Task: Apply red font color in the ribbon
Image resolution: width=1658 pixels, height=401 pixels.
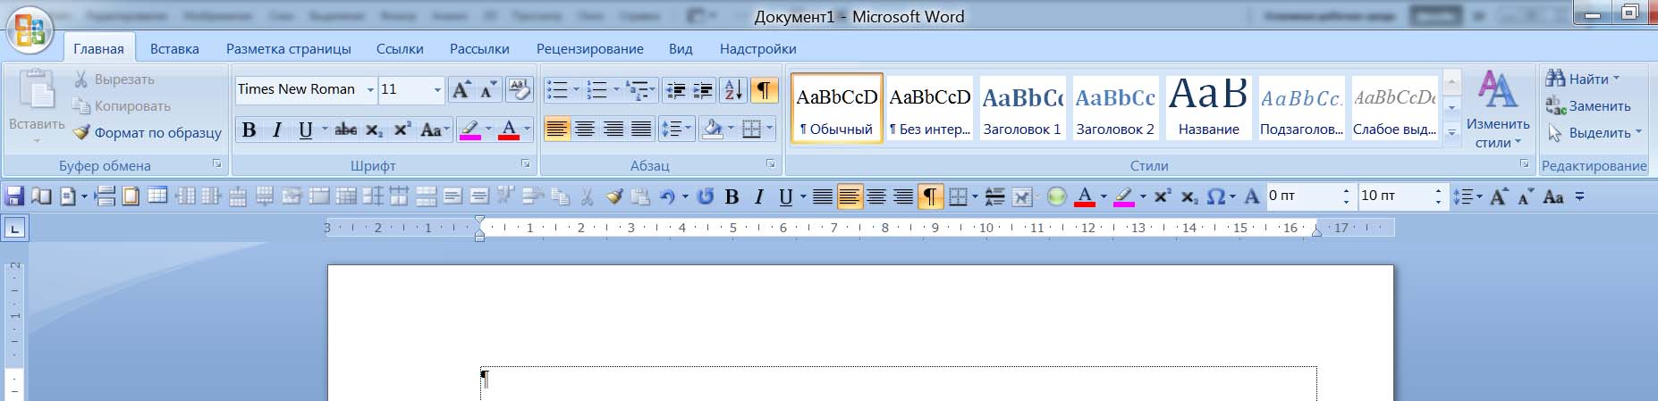Action: point(509,130)
